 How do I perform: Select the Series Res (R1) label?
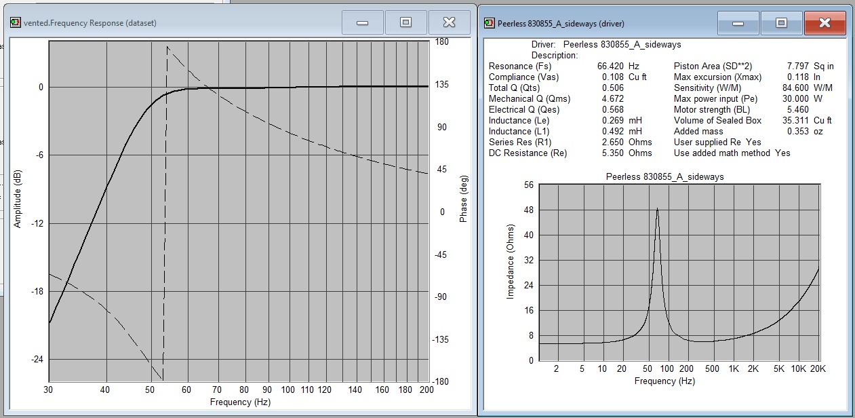[520, 142]
